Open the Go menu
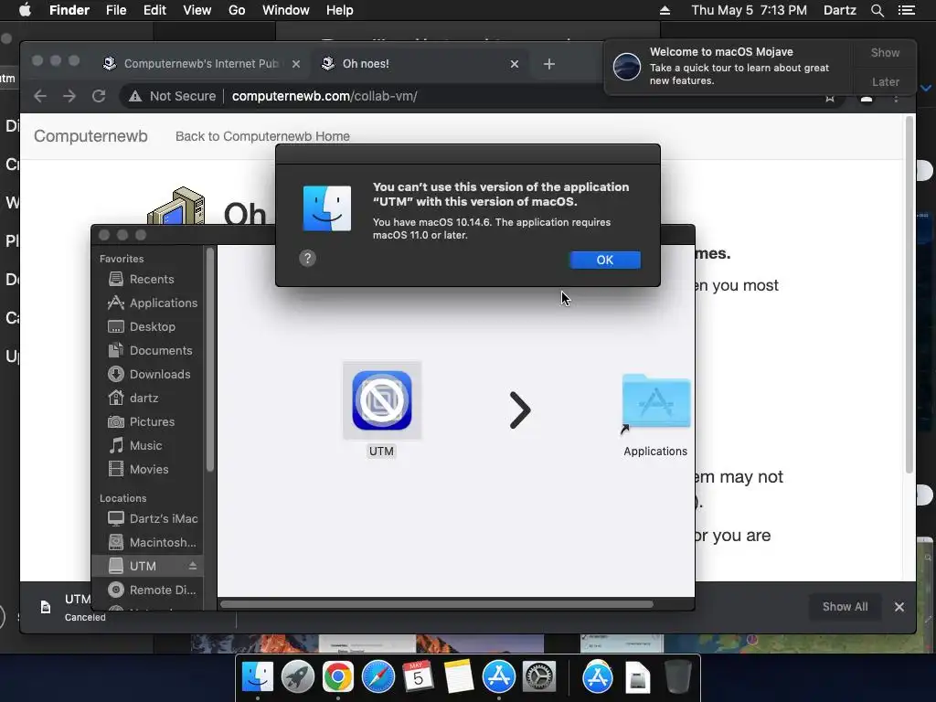The height and width of the screenshot is (702, 936). coord(237,10)
